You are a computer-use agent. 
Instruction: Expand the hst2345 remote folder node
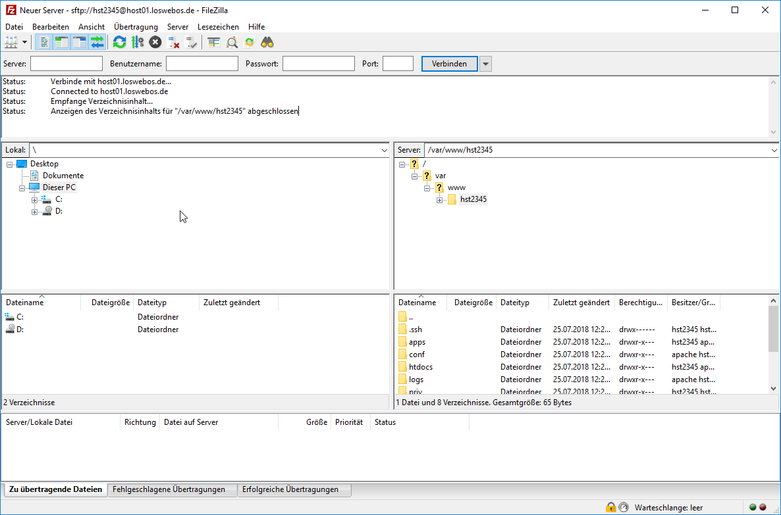tap(439, 200)
